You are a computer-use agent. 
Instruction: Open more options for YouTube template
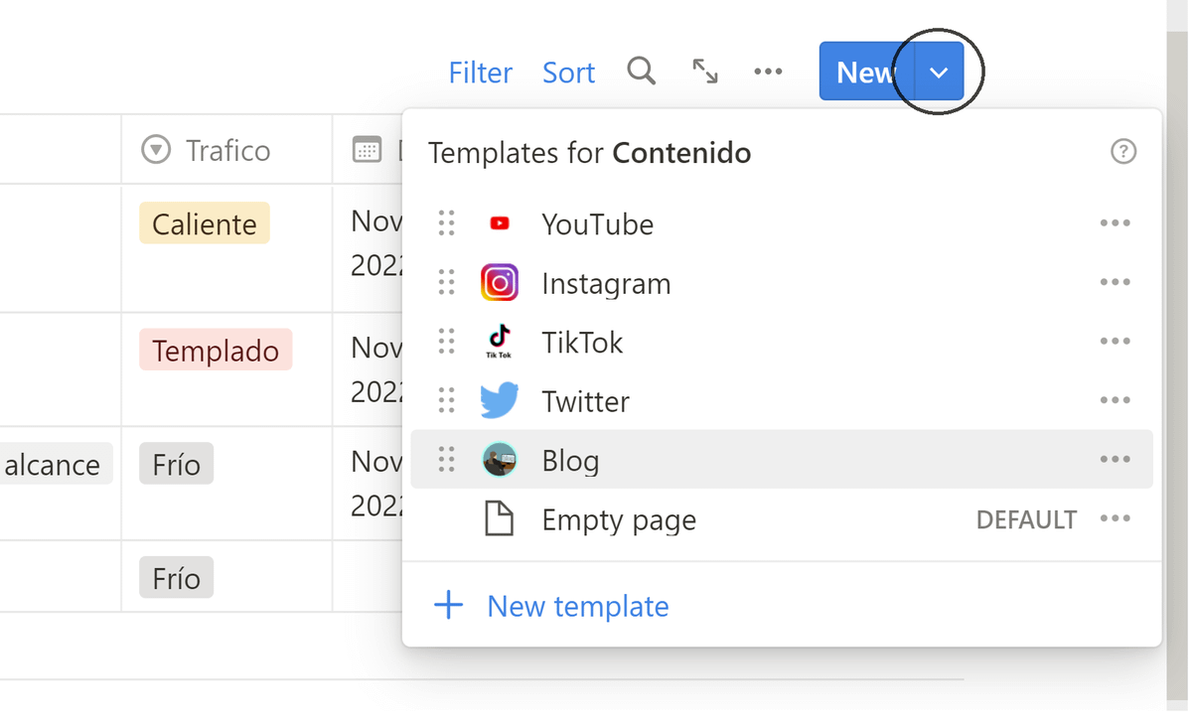pos(1115,223)
